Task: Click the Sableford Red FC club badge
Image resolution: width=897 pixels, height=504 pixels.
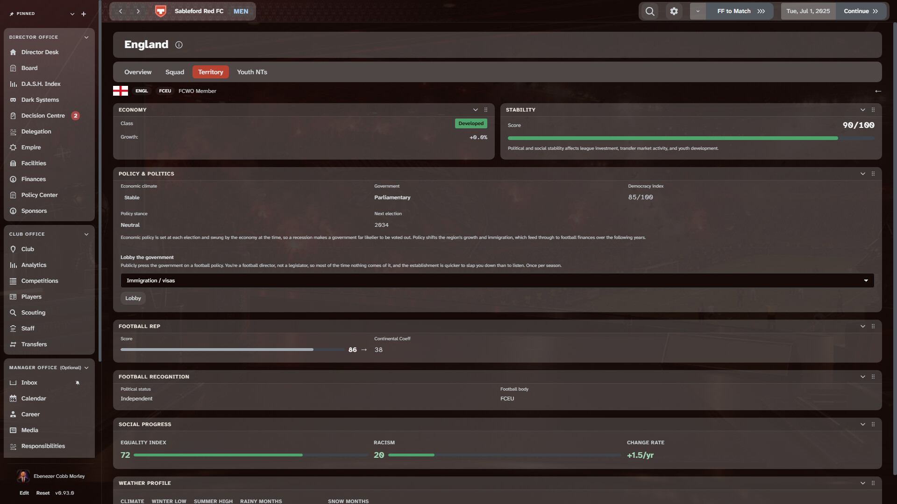Action: tap(161, 11)
